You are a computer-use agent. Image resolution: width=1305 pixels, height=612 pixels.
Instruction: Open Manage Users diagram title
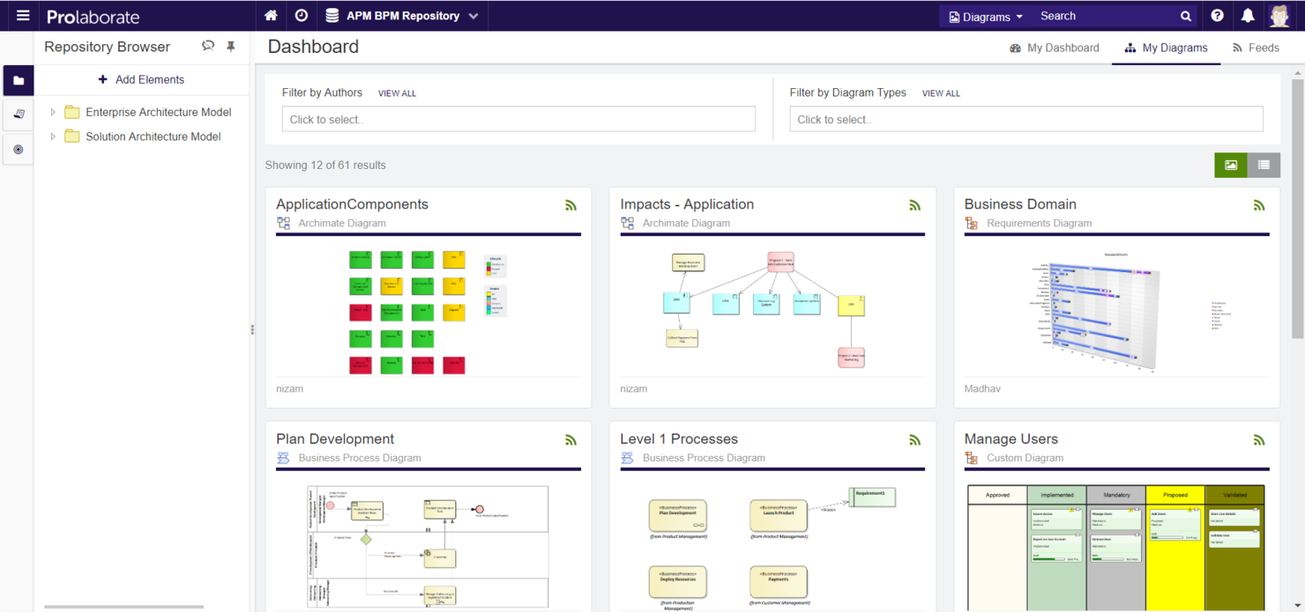(1010, 439)
